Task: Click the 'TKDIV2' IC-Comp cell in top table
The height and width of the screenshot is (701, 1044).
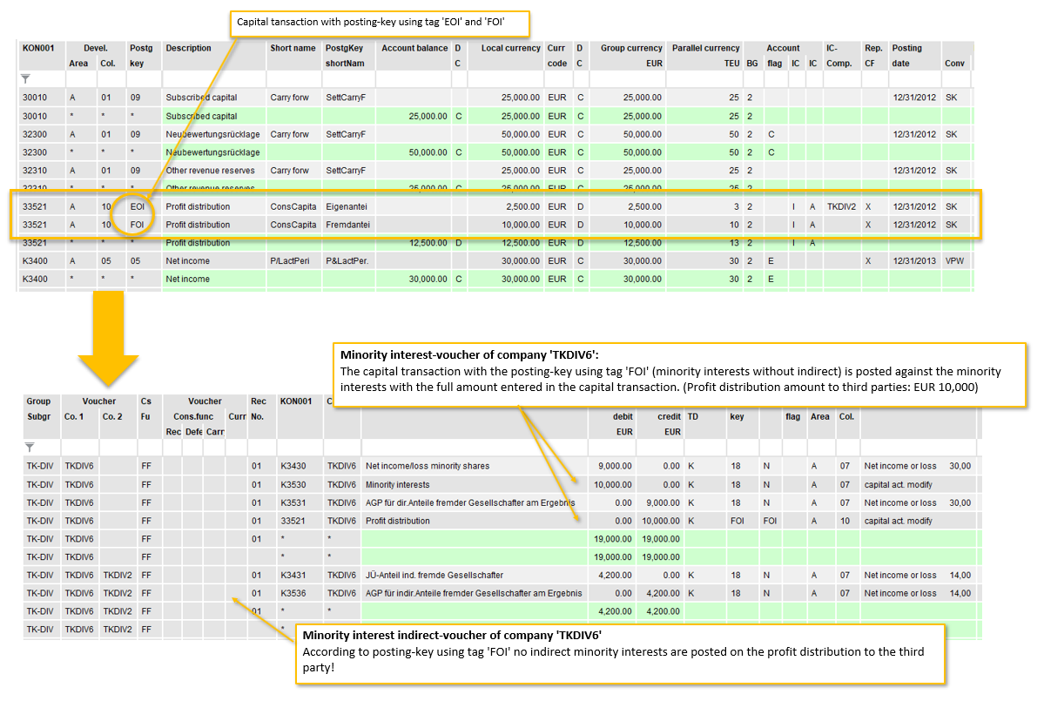Action: pyautogui.click(x=841, y=207)
